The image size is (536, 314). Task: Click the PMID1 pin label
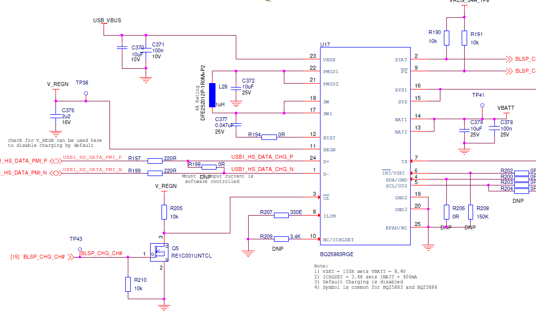pyautogui.click(x=330, y=72)
